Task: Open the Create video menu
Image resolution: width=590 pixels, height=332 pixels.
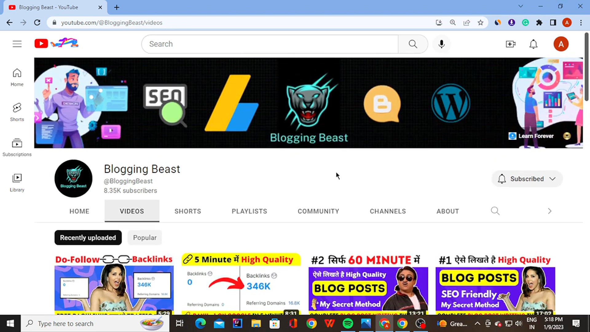Action: click(510, 44)
